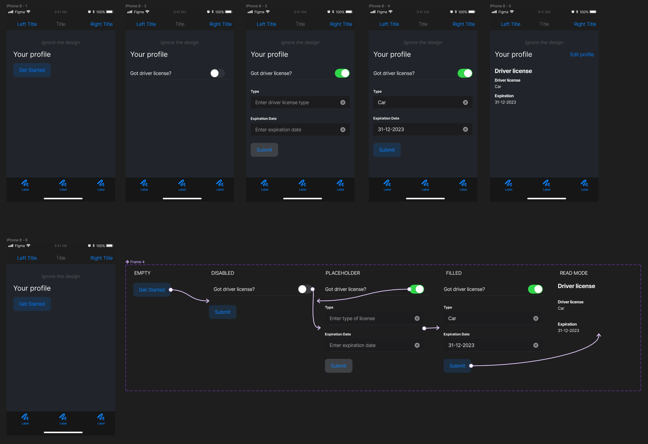Clear the expiration date field in iPhone 8 - 3

[343, 130]
